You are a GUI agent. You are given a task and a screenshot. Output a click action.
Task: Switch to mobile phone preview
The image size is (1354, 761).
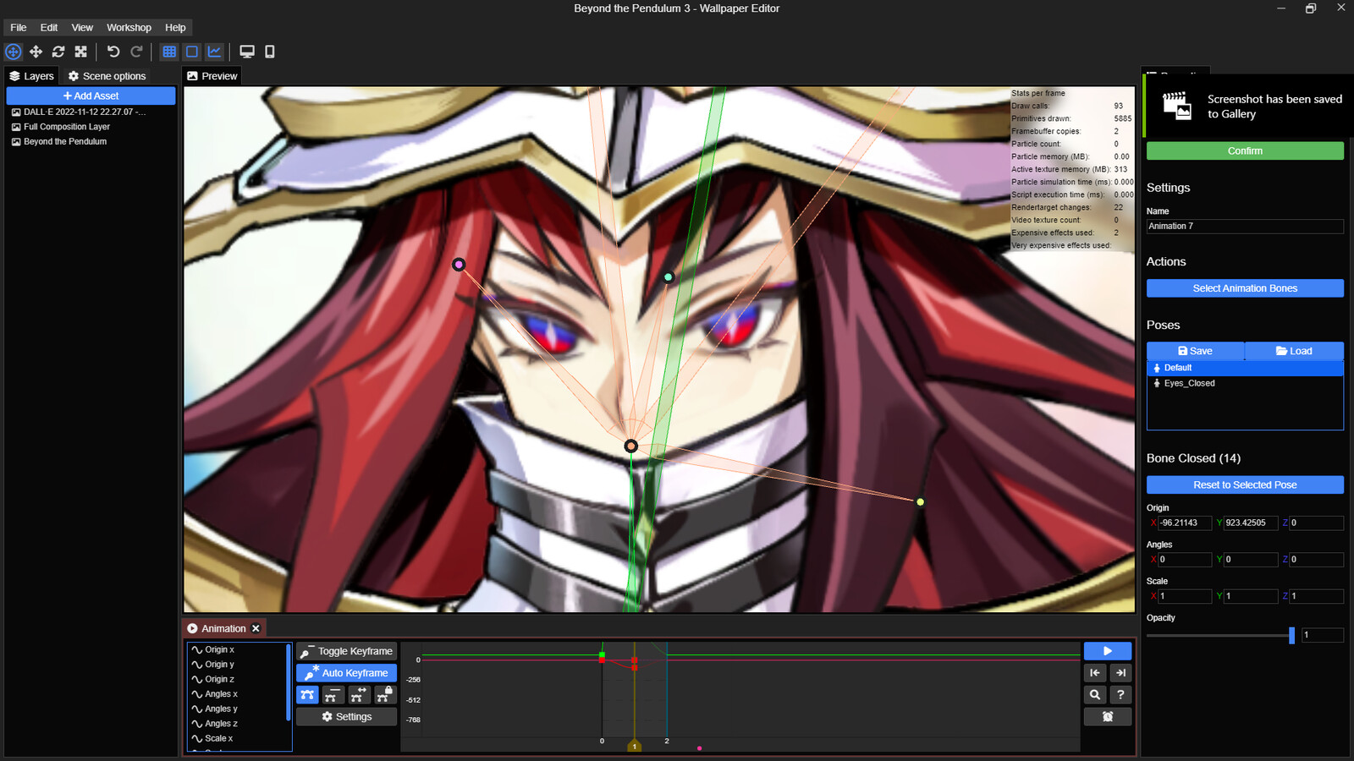(270, 52)
